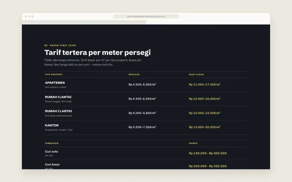The width and height of the screenshot is (292, 182).
Task: Select the 'KANTOR' row title
Action: click(x=52, y=126)
